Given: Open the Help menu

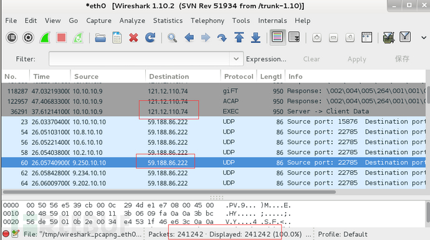Looking at the screenshot, I should click(302, 21).
